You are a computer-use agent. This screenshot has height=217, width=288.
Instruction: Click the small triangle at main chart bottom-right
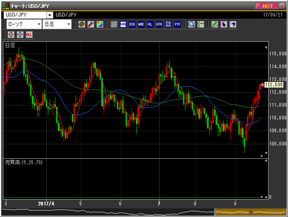[262, 156]
